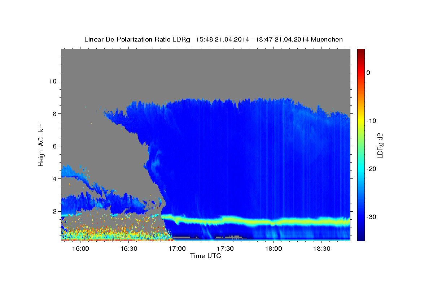433x289 pixels.
Task: Click the 'Height AGL km' axis label
Action: point(41,145)
